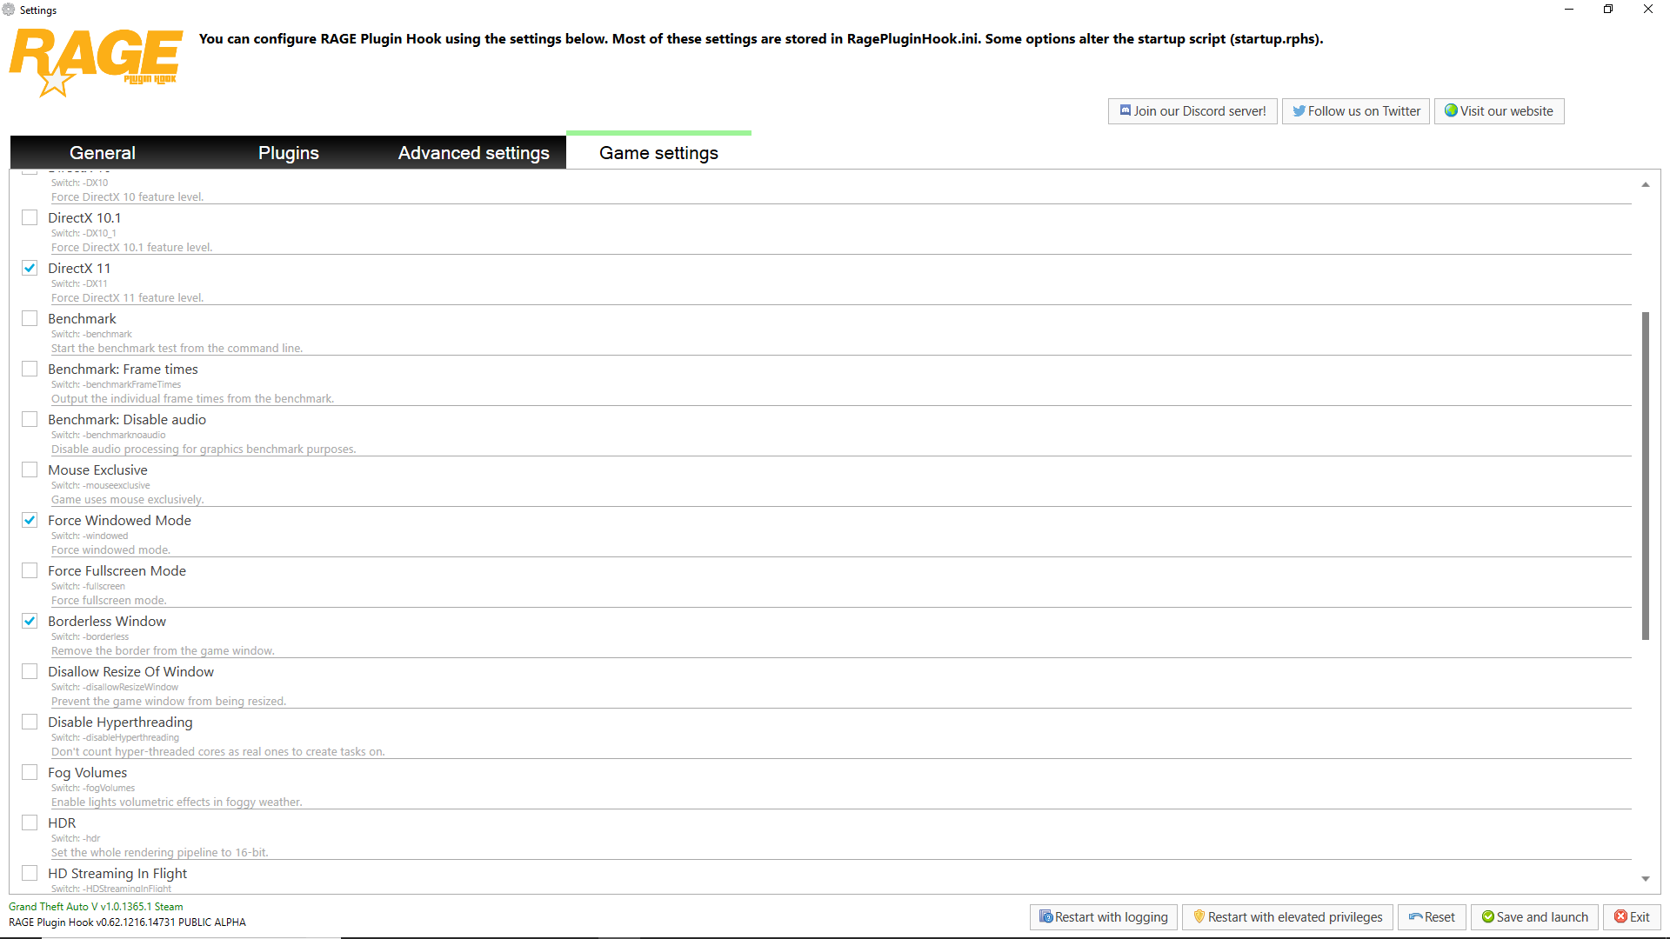Click the shield icon for elevated privileges
This screenshot has height=939, width=1670.
coord(1199,916)
